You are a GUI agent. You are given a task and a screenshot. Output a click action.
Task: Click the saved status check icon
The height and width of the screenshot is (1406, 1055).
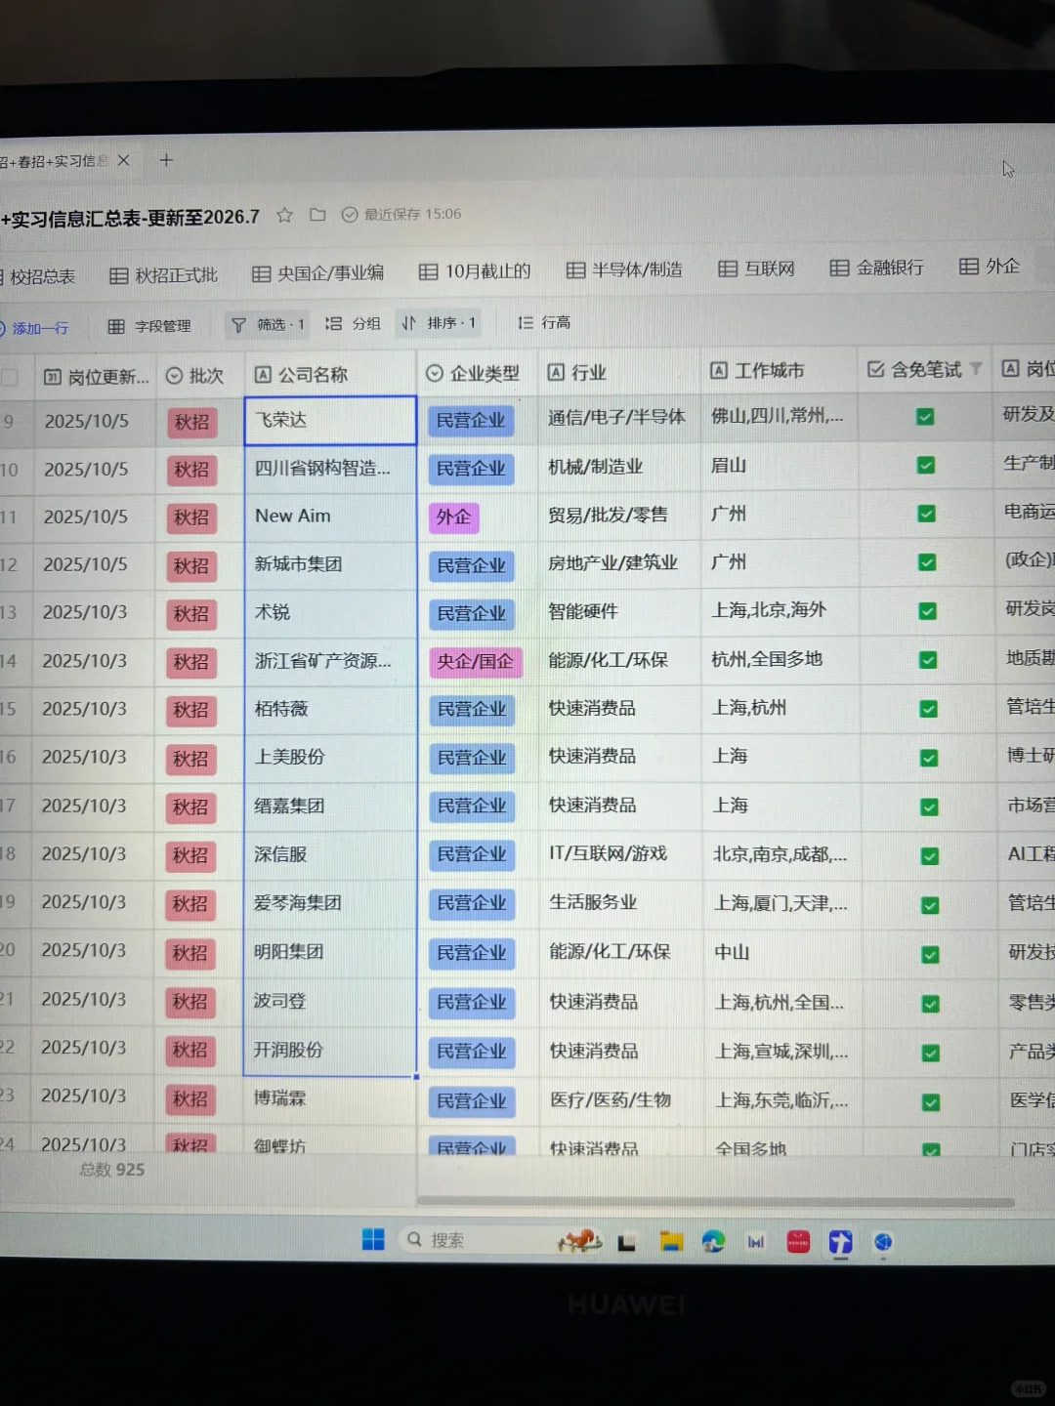coord(350,215)
